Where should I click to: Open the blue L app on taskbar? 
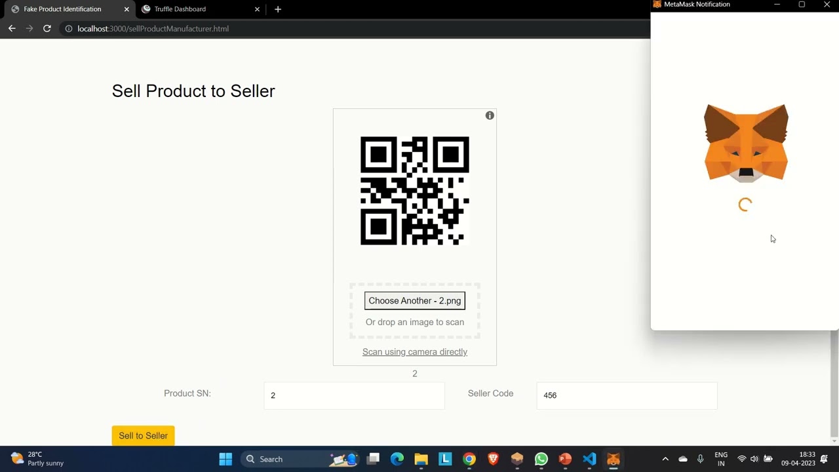coord(445,459)
